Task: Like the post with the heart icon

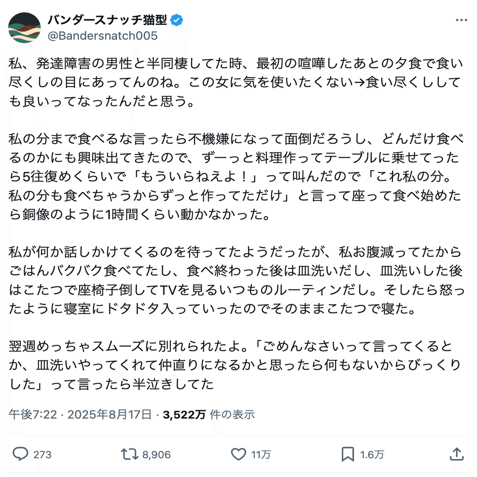Action: click(238, 454)
